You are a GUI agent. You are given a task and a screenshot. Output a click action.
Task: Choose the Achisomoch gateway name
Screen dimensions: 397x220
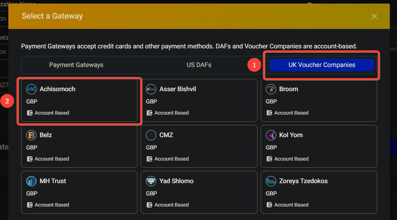pos(58,89)
